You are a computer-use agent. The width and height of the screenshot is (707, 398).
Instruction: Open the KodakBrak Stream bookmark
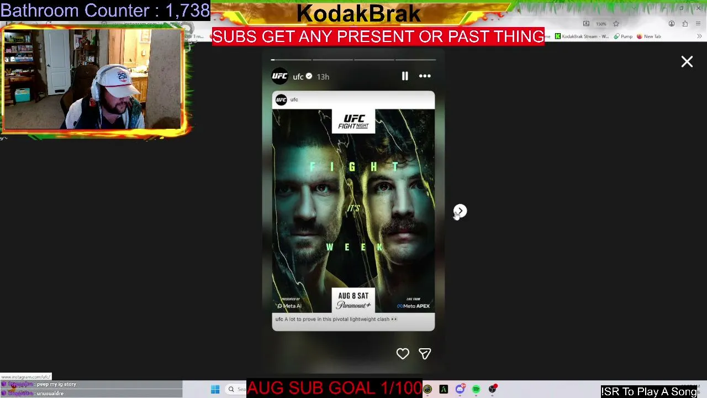(582, 36)
